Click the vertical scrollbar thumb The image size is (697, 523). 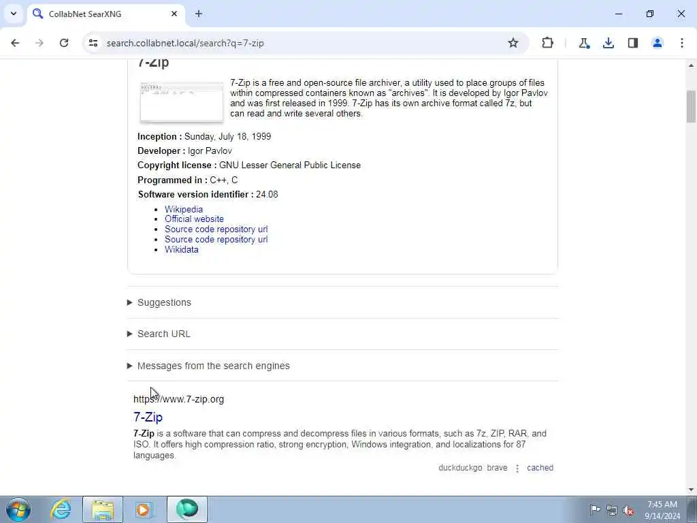691,106
